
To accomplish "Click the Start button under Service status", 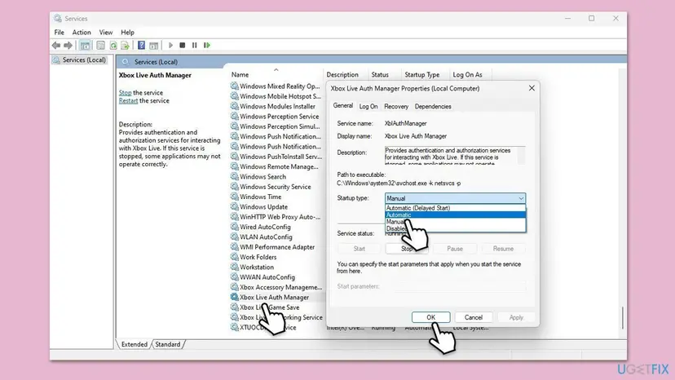I will click(x=359, y=249).
